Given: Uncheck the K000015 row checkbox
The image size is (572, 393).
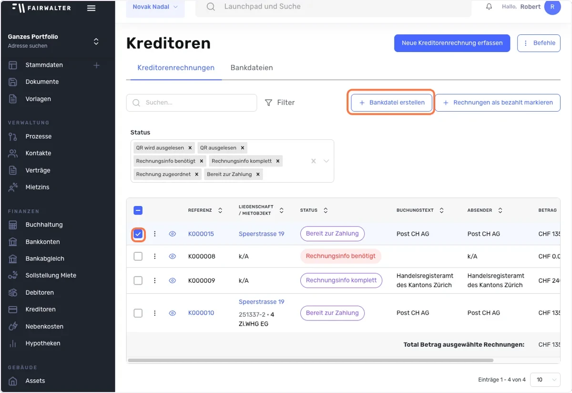Looking at the screenshot, I should [x=138, y=234].
